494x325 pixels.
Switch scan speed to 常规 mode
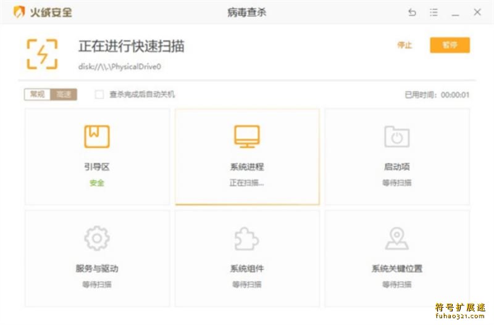(38, 94)
